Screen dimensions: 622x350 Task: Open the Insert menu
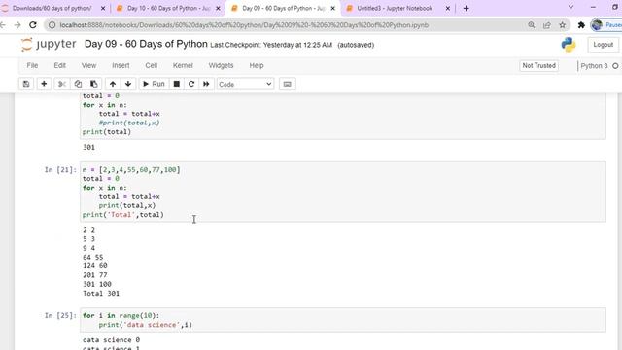coord(121,65)
